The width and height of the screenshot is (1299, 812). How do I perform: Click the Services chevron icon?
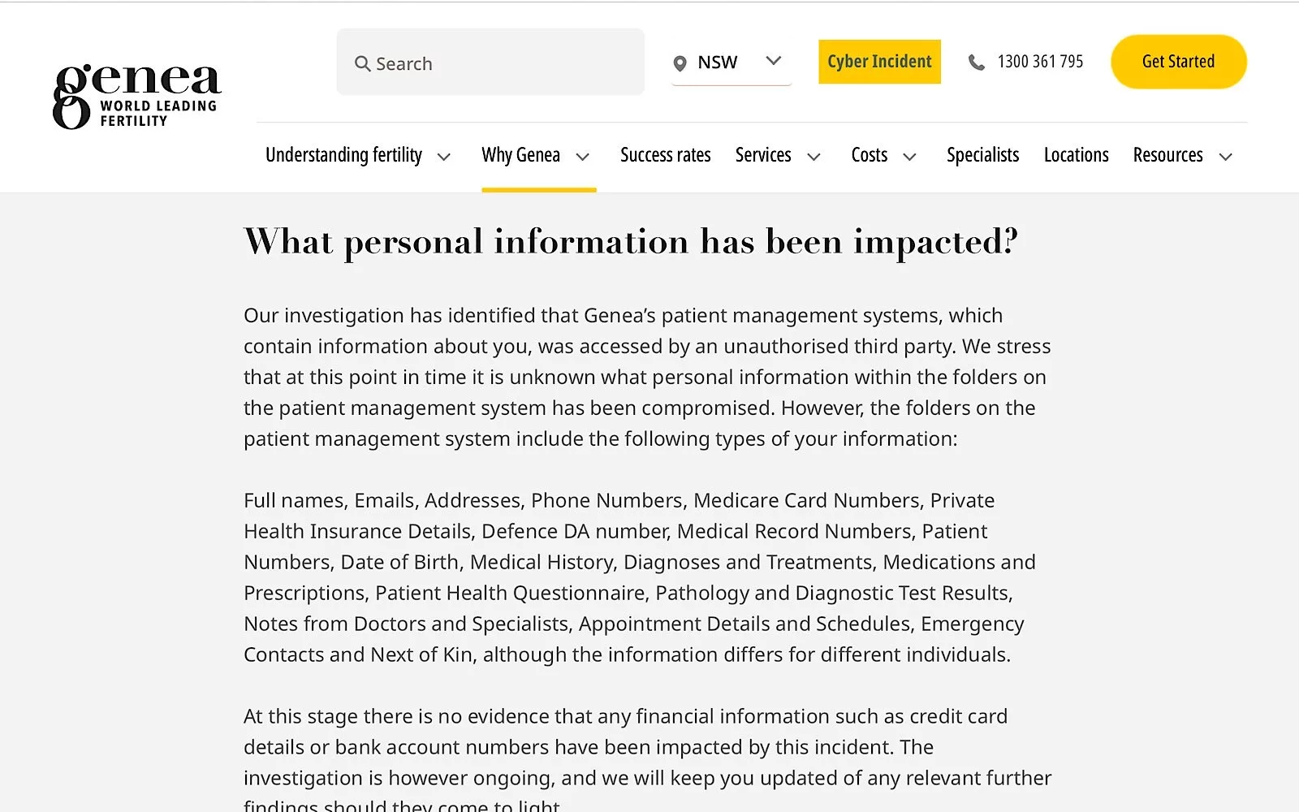pos(814,157)
